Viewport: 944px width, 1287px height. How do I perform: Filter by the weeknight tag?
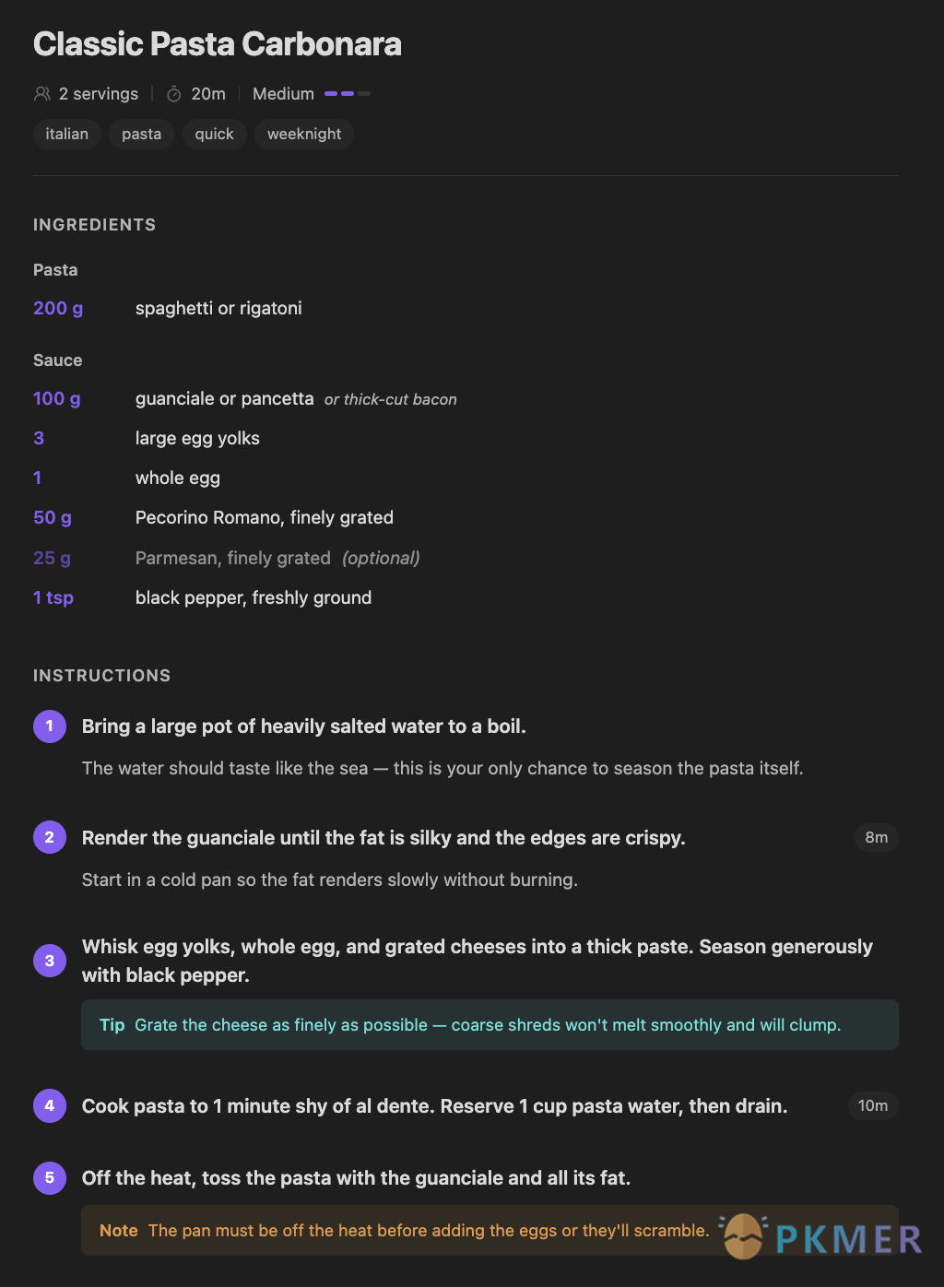[x=304, y=134]
